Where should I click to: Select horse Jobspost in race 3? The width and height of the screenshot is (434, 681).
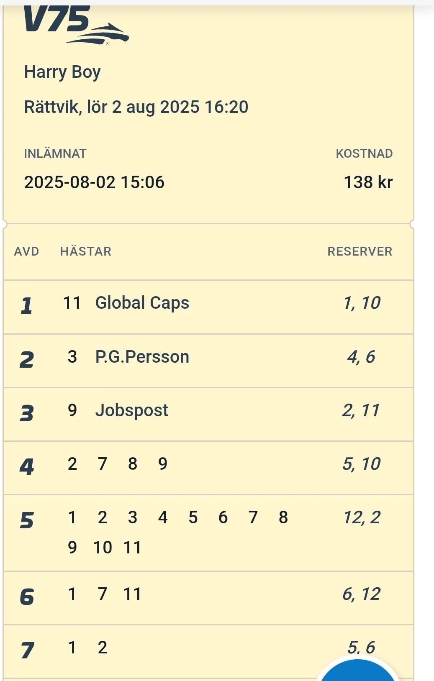pos(131,410)
